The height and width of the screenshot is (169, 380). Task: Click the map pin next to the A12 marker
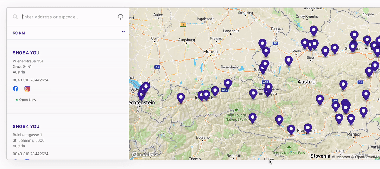click(228, 84)
